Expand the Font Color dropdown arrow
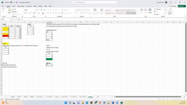 [45, 13]
